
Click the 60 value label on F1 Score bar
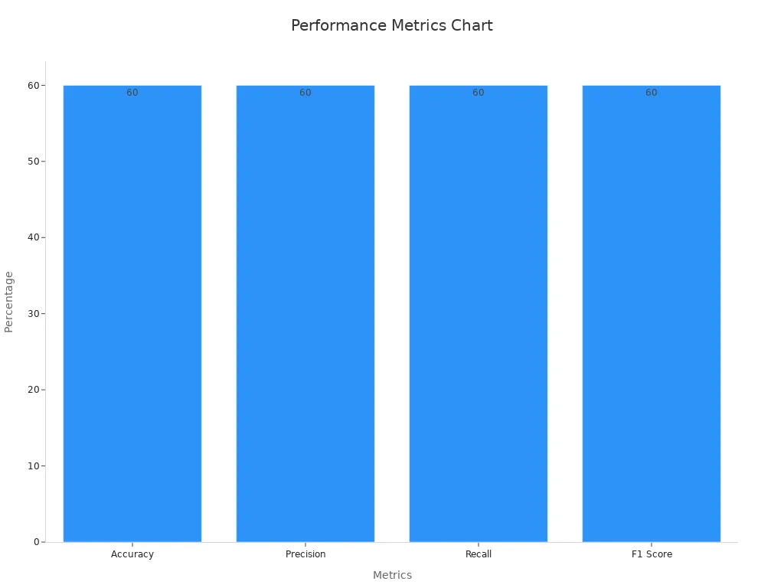[652, 93]
